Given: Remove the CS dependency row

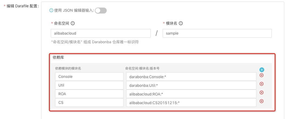Looking at the screenshot, I should (x=262, y=101).
